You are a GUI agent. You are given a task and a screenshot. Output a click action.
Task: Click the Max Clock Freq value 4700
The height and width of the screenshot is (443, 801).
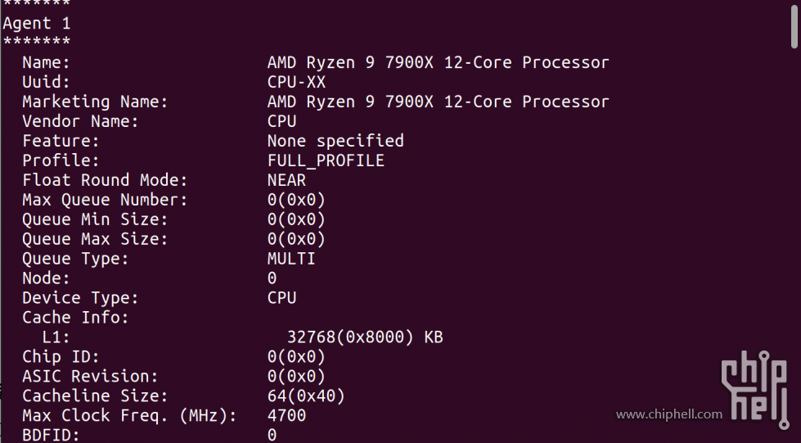[286, 415]
